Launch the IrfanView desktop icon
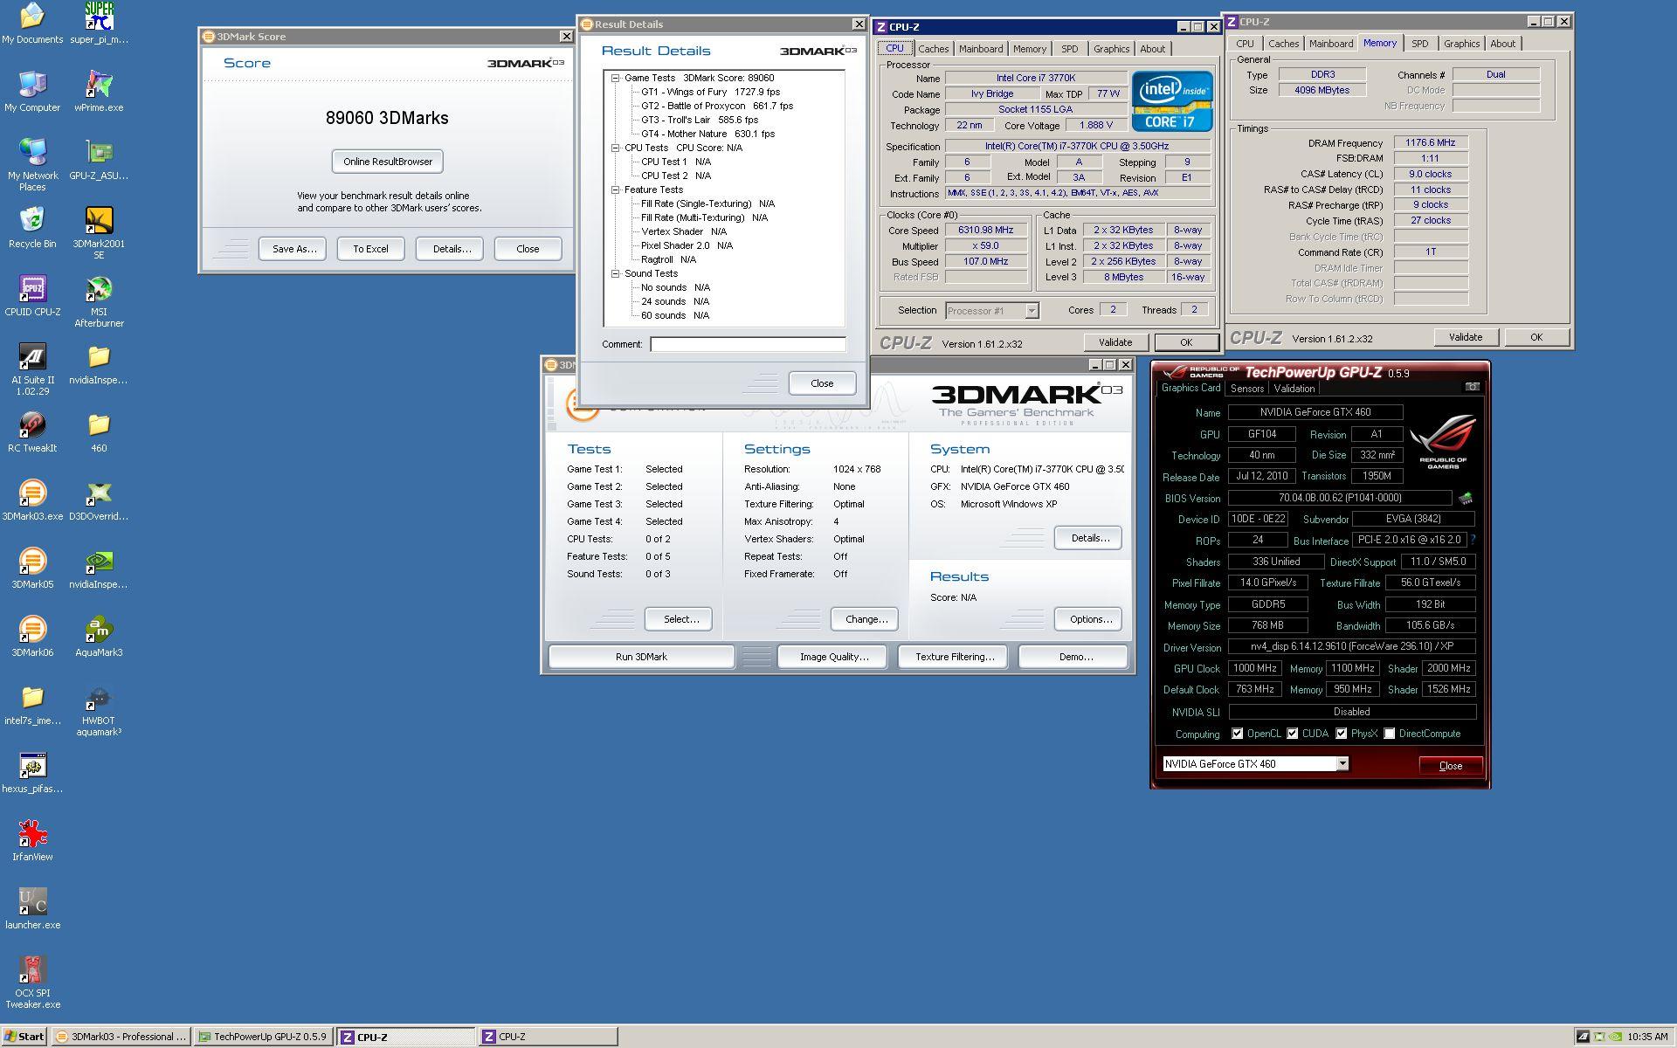This screenshot has width=1677, height=1048. coord(32,840)
